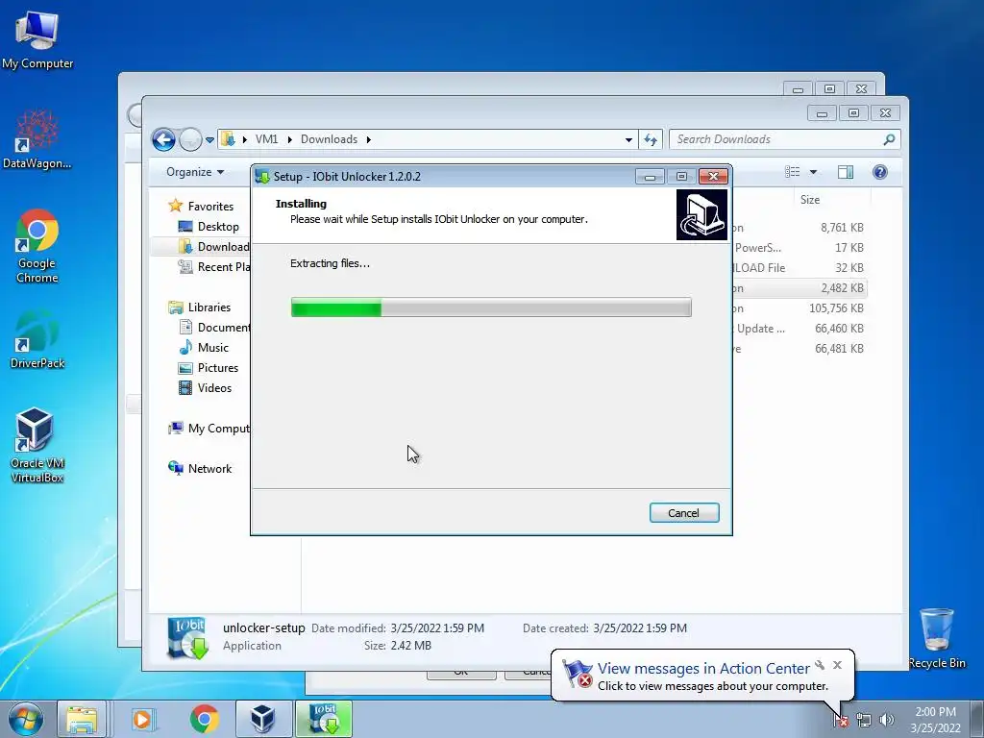
Task: Change the view icon in Explorer toolbar
Action: pyautogui.click(x=793, y=172)
